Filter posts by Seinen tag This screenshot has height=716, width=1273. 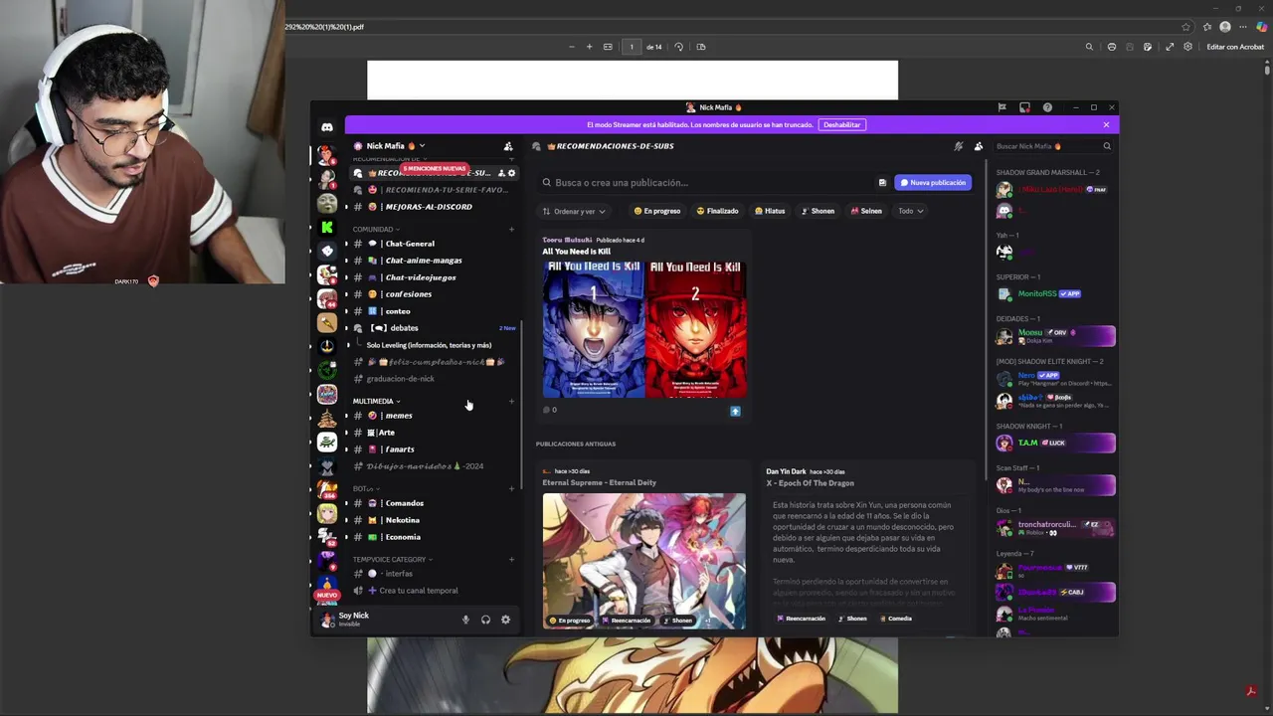pos(866,211)
